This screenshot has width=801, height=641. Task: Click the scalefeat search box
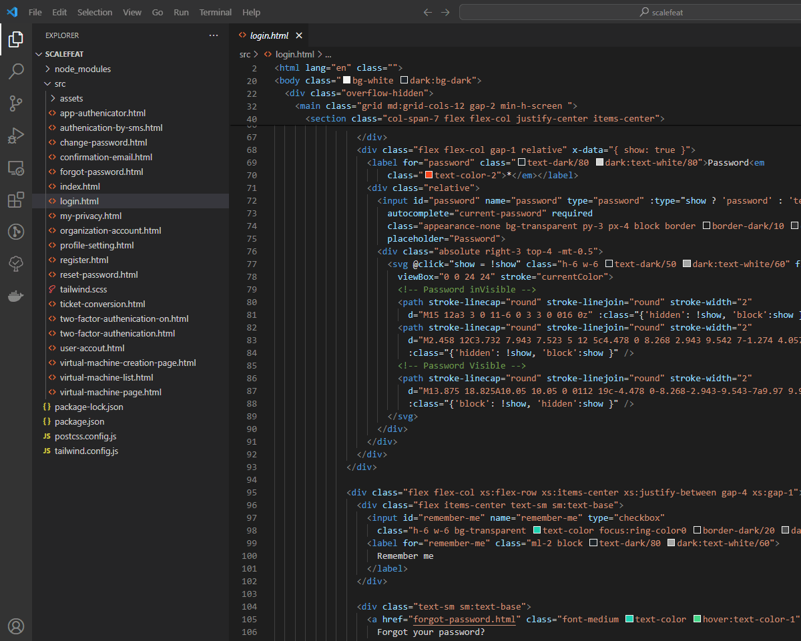(661, 12)
